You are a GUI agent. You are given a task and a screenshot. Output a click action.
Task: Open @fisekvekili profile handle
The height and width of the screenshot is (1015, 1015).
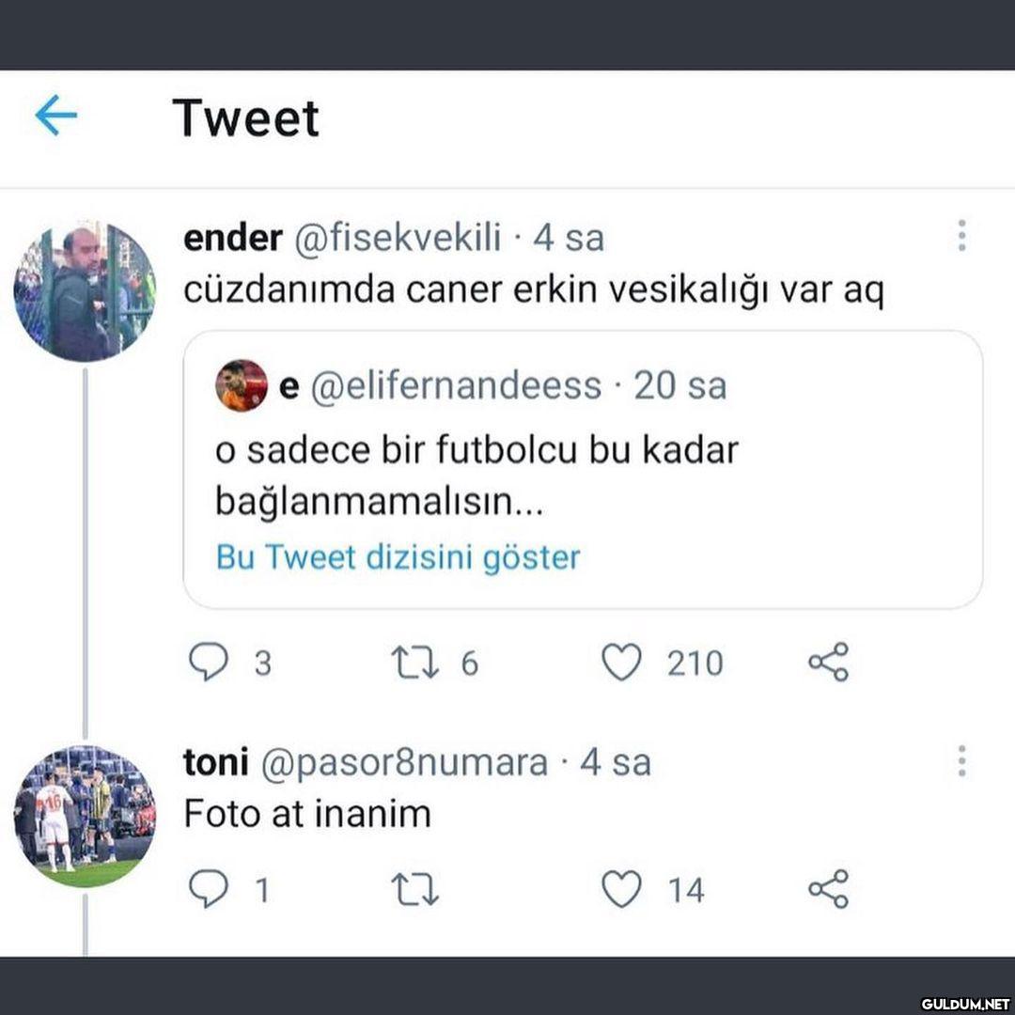point(398,239)
